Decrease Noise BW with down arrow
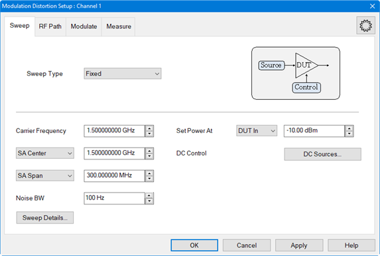Viewport: 380px width, 256px height. pos(149,201)
